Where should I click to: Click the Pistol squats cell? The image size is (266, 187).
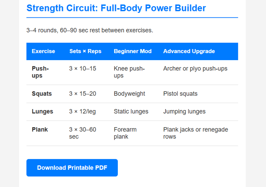tap(180, 94)
